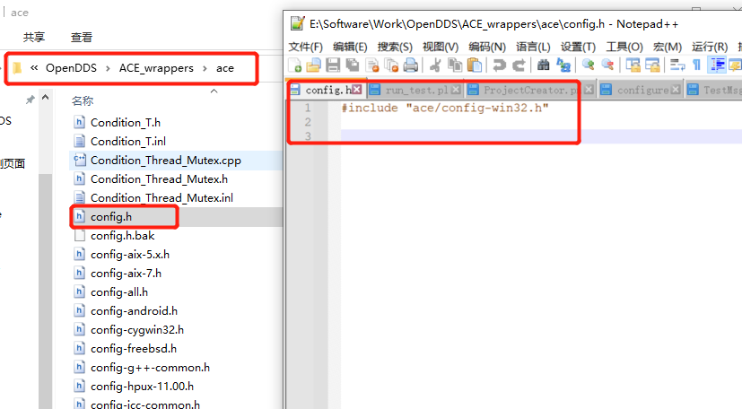Click the synchronize vertical scrolling icon
Image resolution: width=742 pixels, height=409 pixels.
tap(633, 65)
